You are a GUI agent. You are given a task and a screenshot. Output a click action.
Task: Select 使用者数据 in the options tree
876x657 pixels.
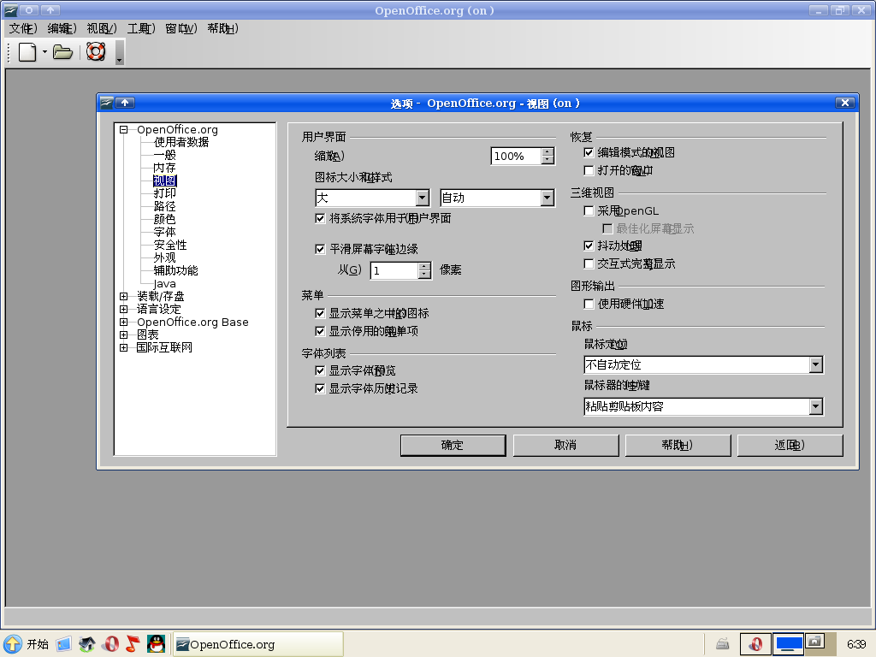coord(181,143)
